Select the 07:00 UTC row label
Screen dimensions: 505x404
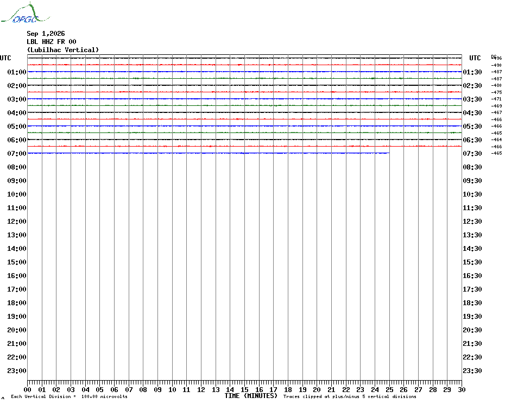click(17, 154)
